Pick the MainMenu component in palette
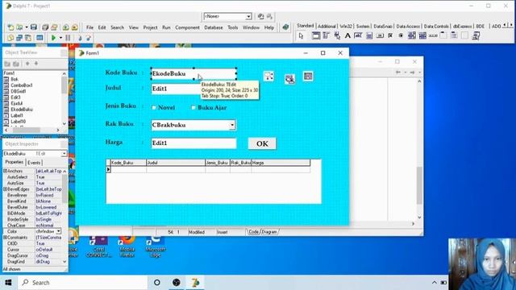 (x=326, y=35)
